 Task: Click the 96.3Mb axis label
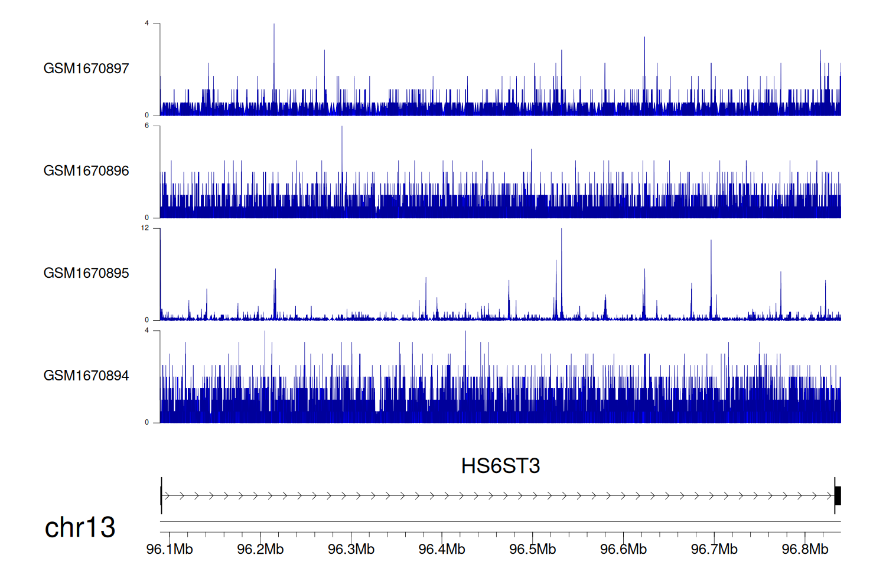[351, 550]
